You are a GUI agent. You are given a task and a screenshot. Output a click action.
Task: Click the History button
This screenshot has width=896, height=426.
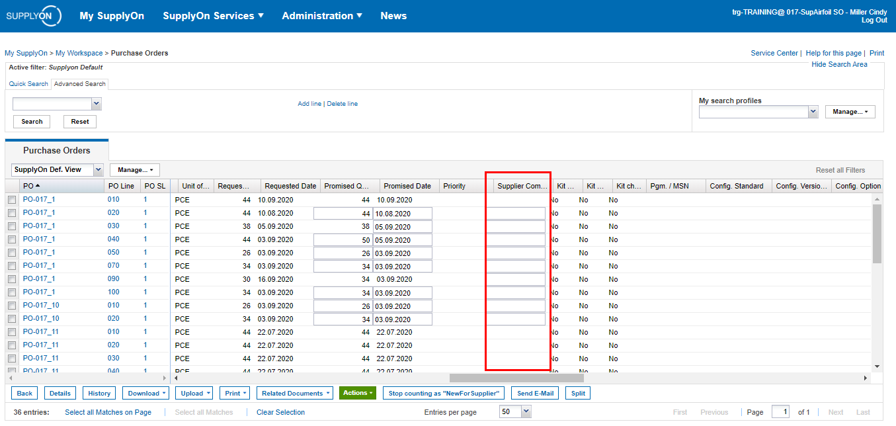(99, 393)
